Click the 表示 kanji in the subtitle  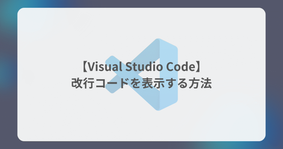pos(153,83)
